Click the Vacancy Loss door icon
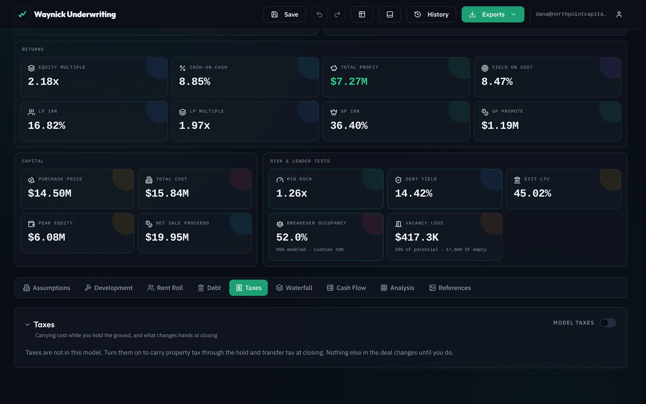Viewport: 646px width, 404px height. click(399, 224)
